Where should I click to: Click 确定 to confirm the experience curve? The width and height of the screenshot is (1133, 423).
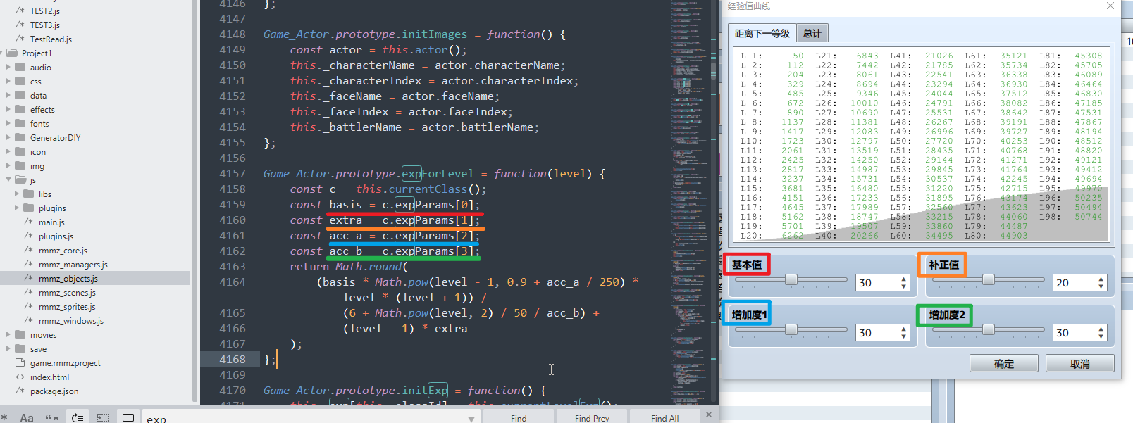(1004, 364)
